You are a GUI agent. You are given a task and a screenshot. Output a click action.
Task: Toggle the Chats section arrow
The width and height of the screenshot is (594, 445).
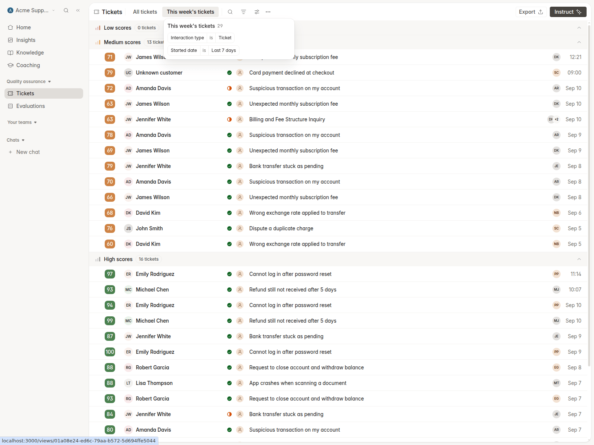coord(23,140)
